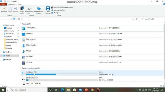Open papers folder in sidebar
Screen dimensions: 165x92
tap(9, 45)
